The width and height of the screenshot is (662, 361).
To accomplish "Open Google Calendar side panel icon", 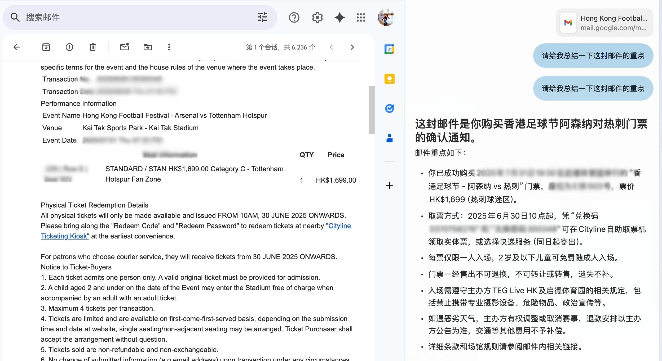I will 389,49.
